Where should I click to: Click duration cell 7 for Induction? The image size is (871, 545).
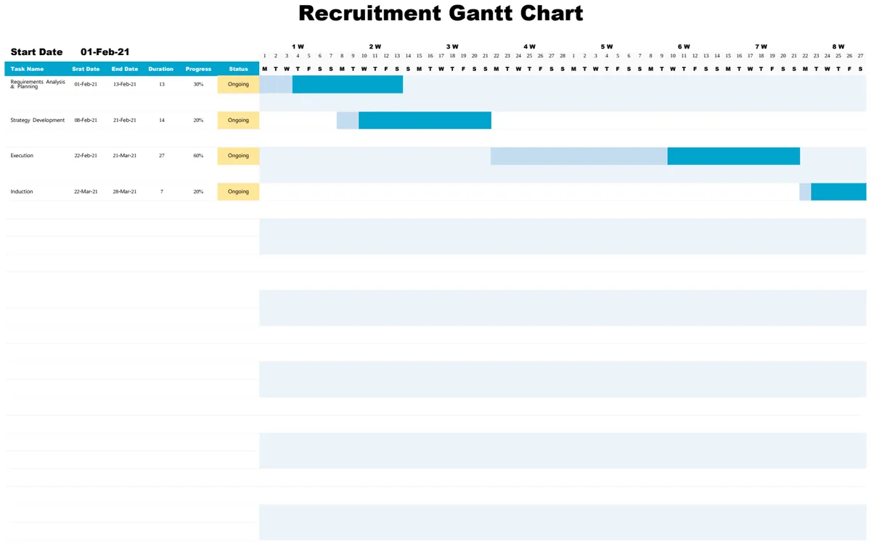(x=161, y=191)
